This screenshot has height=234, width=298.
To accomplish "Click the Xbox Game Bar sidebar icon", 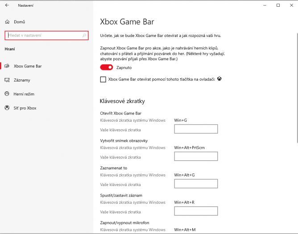I will click(x=7, y=66).
